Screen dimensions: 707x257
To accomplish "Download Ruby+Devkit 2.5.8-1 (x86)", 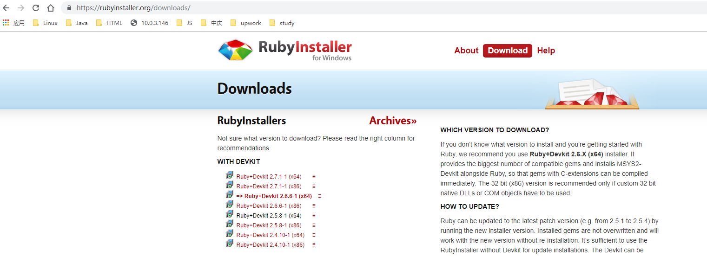I will coord(269,225).
